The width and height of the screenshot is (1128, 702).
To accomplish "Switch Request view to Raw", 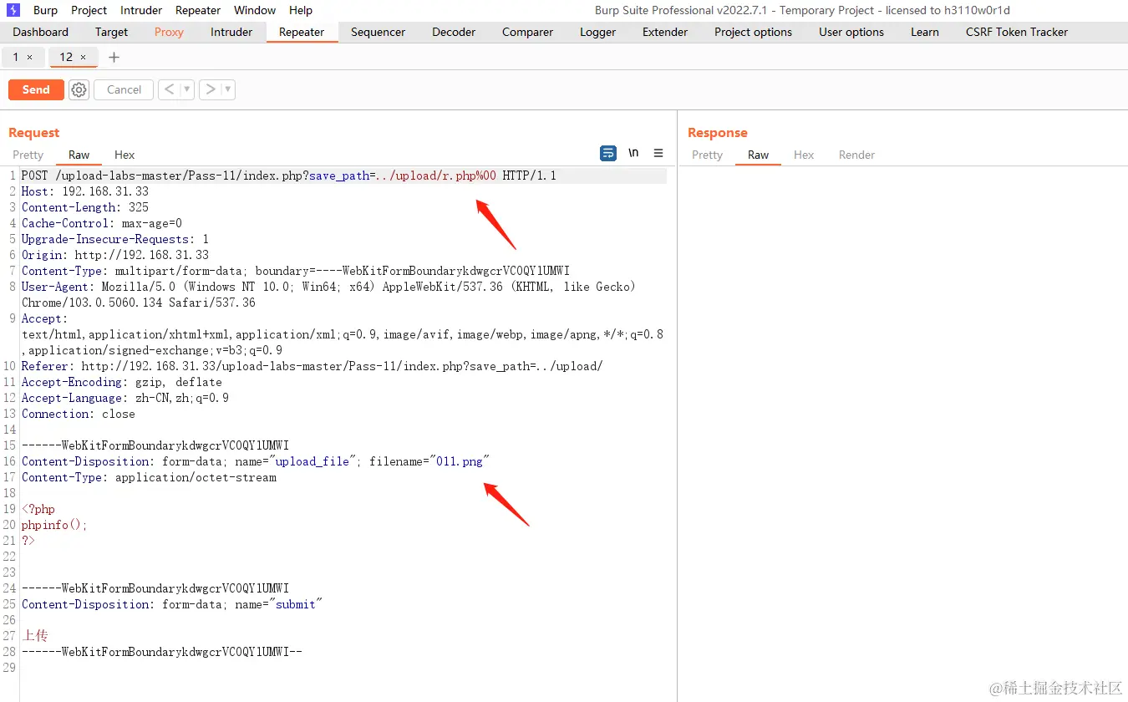I will [79, 155].
